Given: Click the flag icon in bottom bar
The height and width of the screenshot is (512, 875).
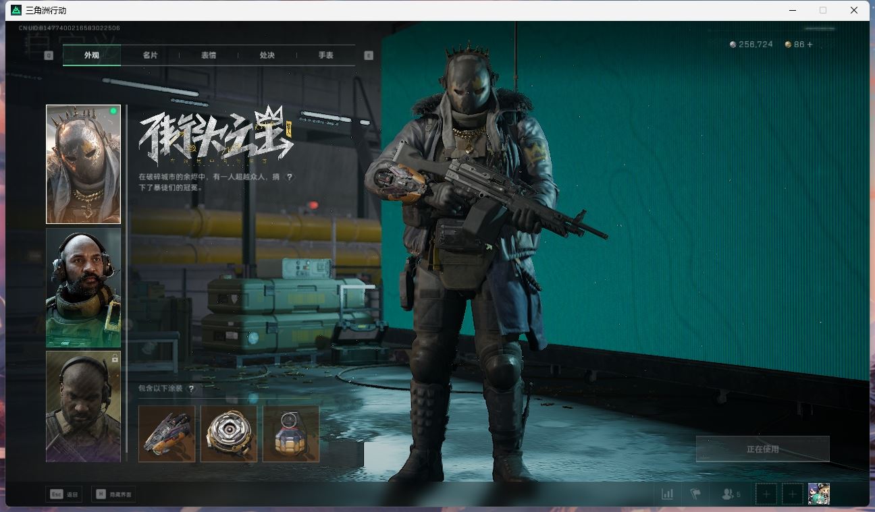Looking at the screenshot, I should [695, 494].
